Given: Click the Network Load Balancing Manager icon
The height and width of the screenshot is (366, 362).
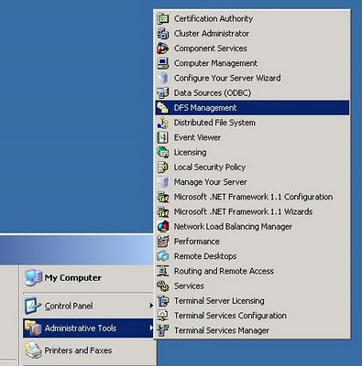Looking at the screenshot, I should click(x=163, y=227).
